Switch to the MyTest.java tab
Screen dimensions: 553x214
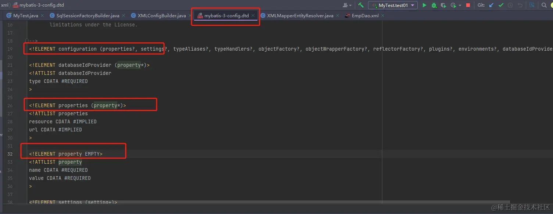pyautogui.click(x=25, y=16)
